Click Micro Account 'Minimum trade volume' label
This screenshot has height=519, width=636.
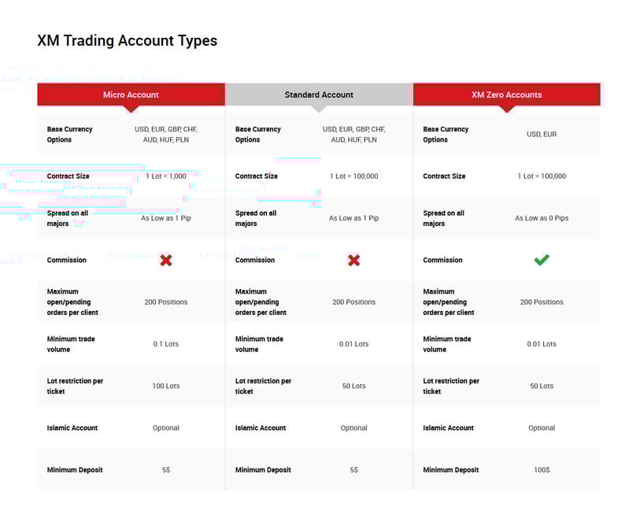tap(71, 344)
